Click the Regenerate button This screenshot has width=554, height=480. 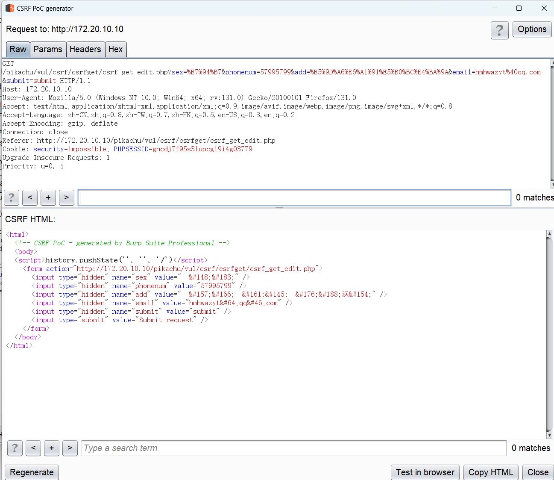32,472
